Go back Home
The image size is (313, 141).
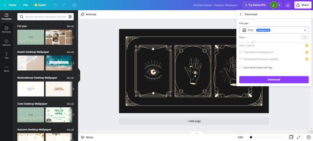click(10, 5)
